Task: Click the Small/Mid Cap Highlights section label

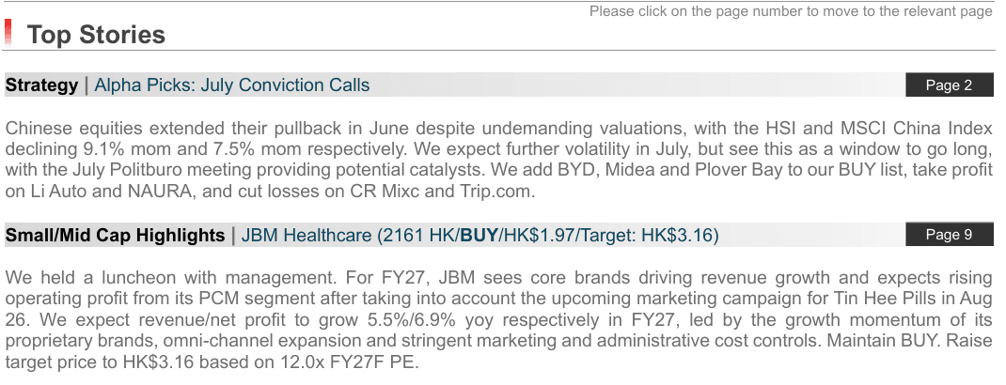Action: tap(115, 236)
